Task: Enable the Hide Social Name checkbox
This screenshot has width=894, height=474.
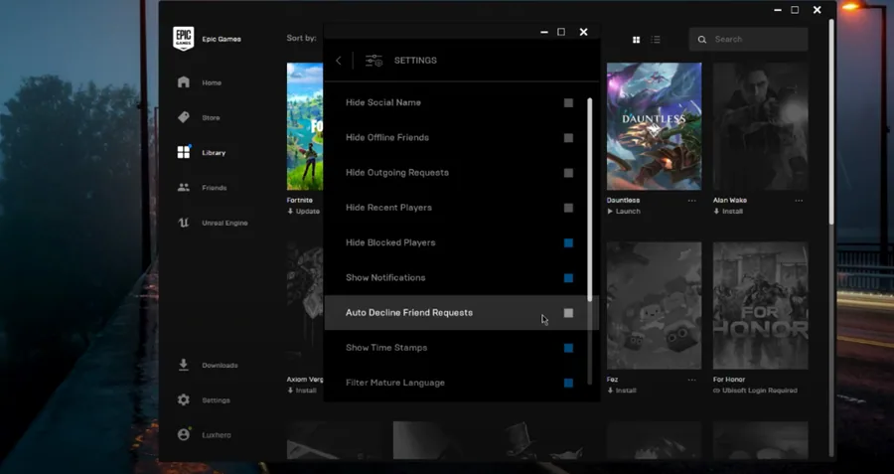Action: click(x=568, y=102)
